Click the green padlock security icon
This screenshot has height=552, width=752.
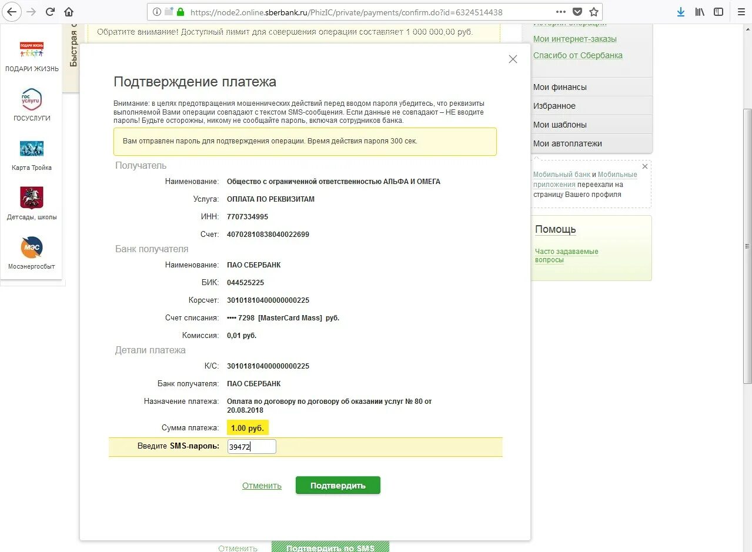tap(181, 12)
